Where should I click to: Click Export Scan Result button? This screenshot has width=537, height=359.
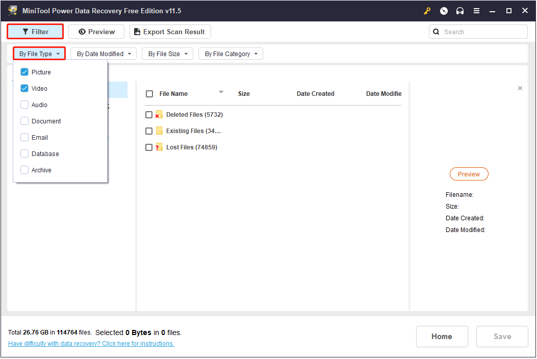coord(170,32)
